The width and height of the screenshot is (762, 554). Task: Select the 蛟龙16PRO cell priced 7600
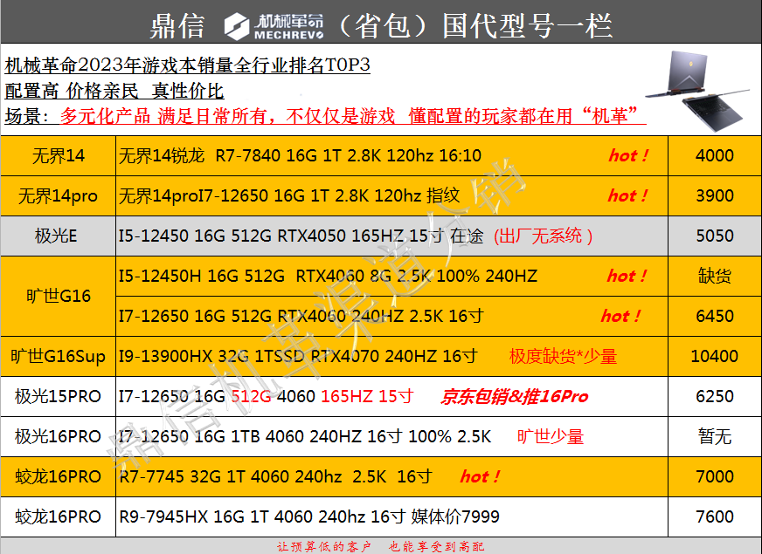pos(59,516)
